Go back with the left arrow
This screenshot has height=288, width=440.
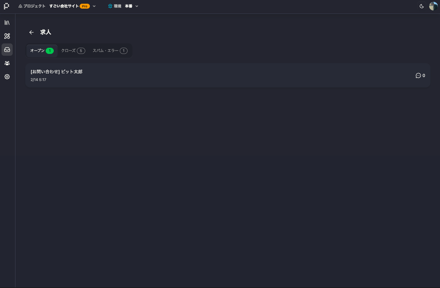tap(31, 32)
